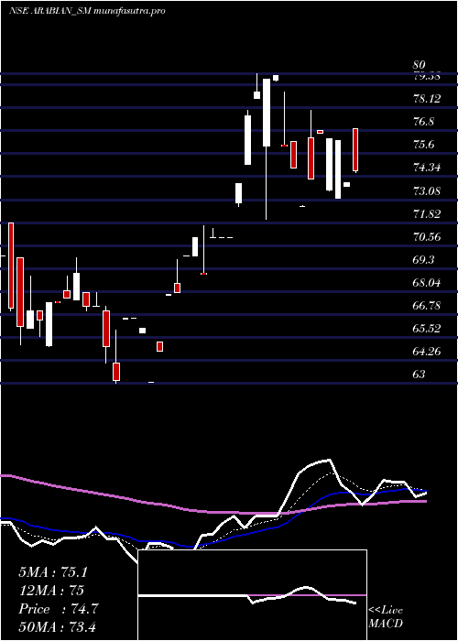Image resolution: width=458 pixels, height=641 pixels.
Task: Click the 73.08 price axis label
Action: click(x=427, y=190)
